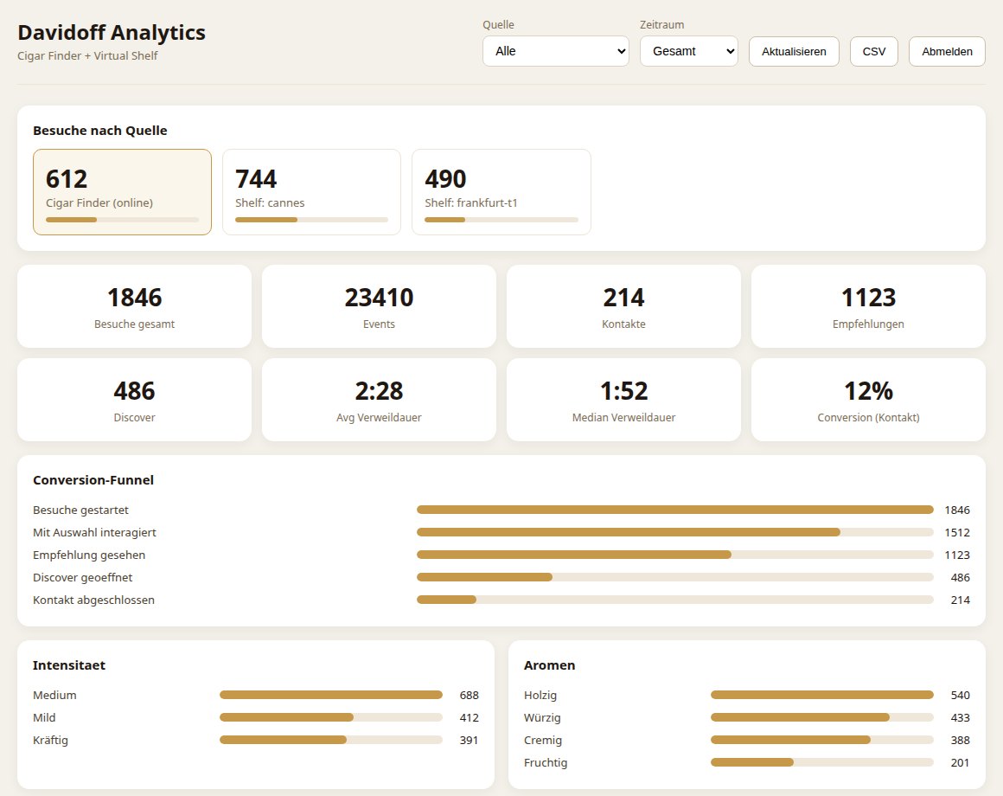The image size is (1003, 796).
Task: Click the Discover geoeffnet funnel label
Action: (x=82, y=577)
